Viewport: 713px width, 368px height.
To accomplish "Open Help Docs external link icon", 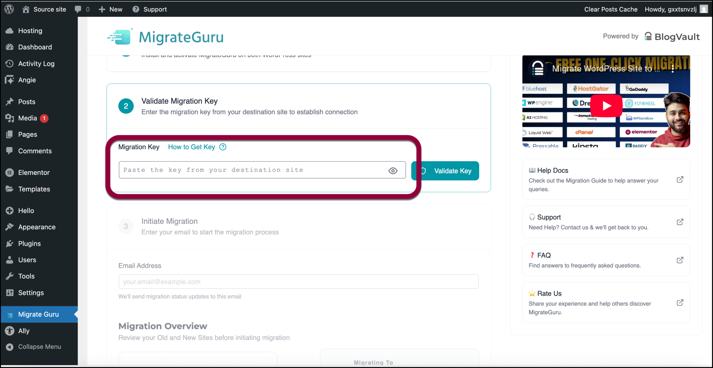I will (x=680, y=180).
